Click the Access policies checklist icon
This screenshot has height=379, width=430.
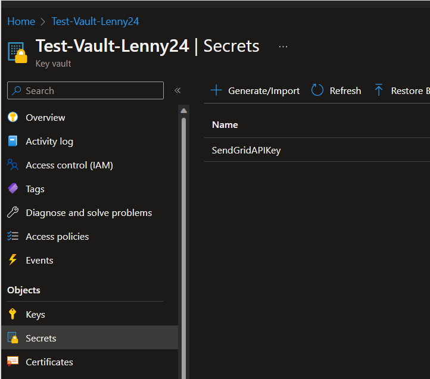pyautogui.click(x=13, y=236)
